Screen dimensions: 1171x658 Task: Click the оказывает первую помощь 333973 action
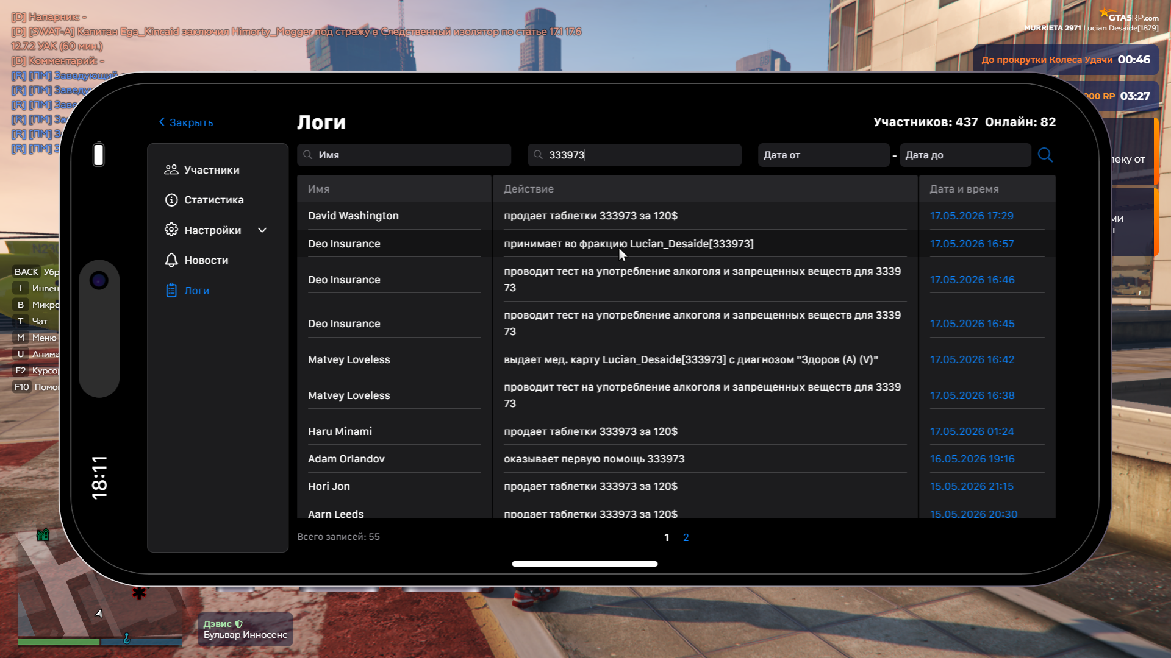click(x=594, y=459)
